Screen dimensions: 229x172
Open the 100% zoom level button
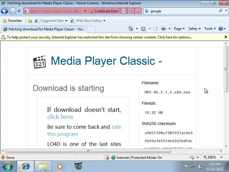click(210, 157)
